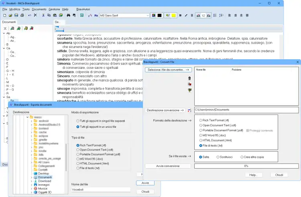Expand the Documenti folder in Destinazione tree
Screen dimensions: 301x197
pos(31,177)
